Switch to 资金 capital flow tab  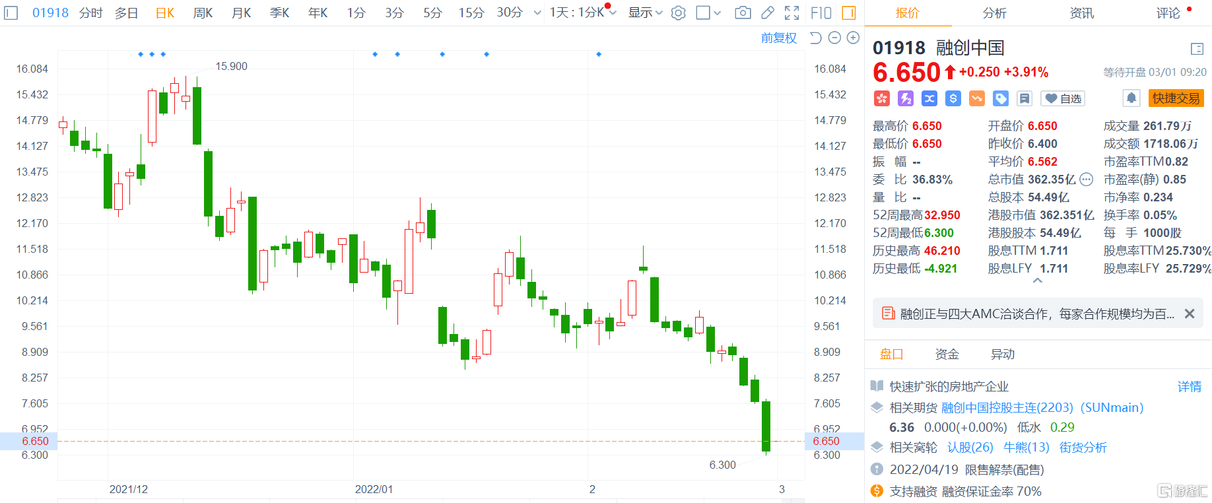click(947, 354)
